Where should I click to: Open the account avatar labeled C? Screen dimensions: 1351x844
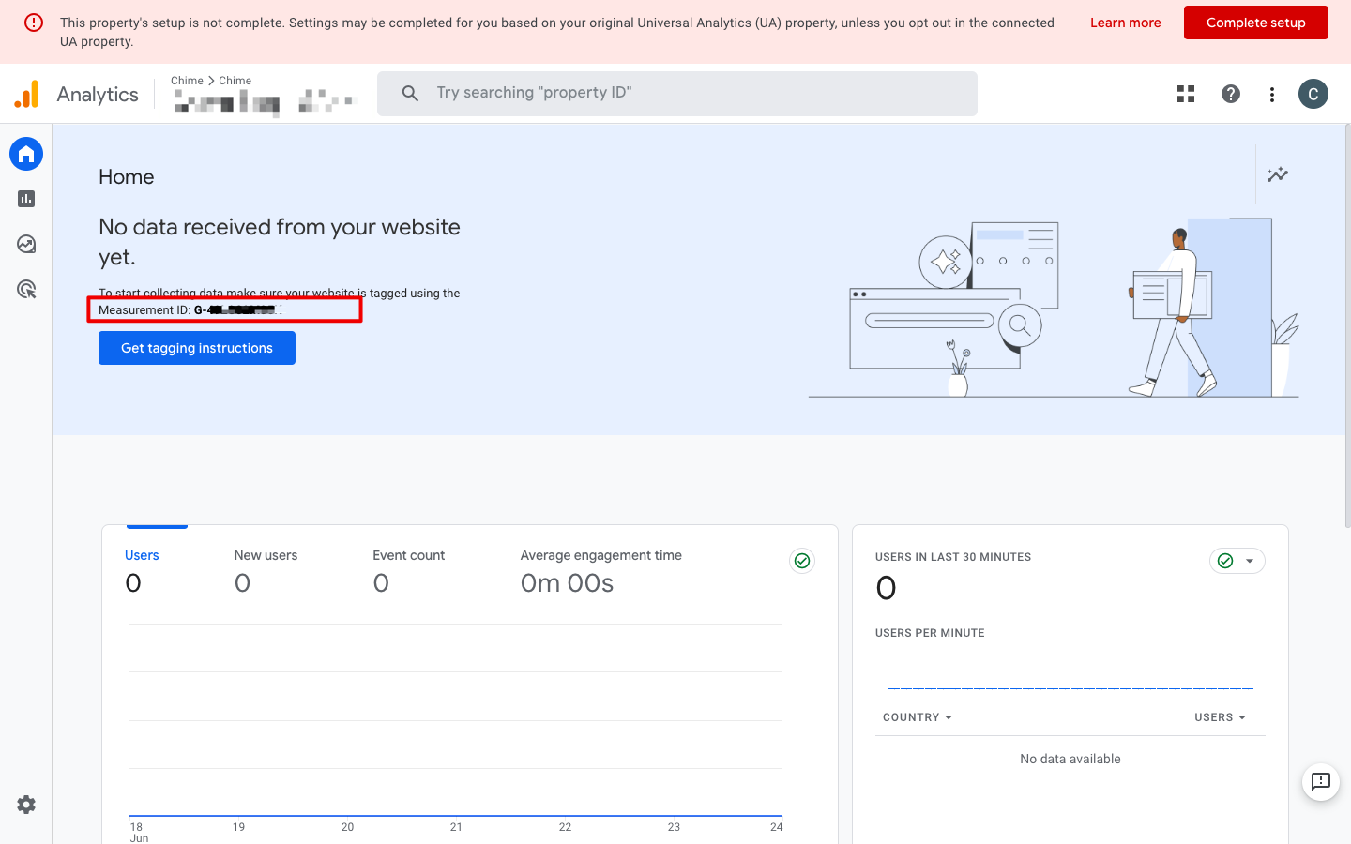pyautogui.click(x=1313, y=94)
